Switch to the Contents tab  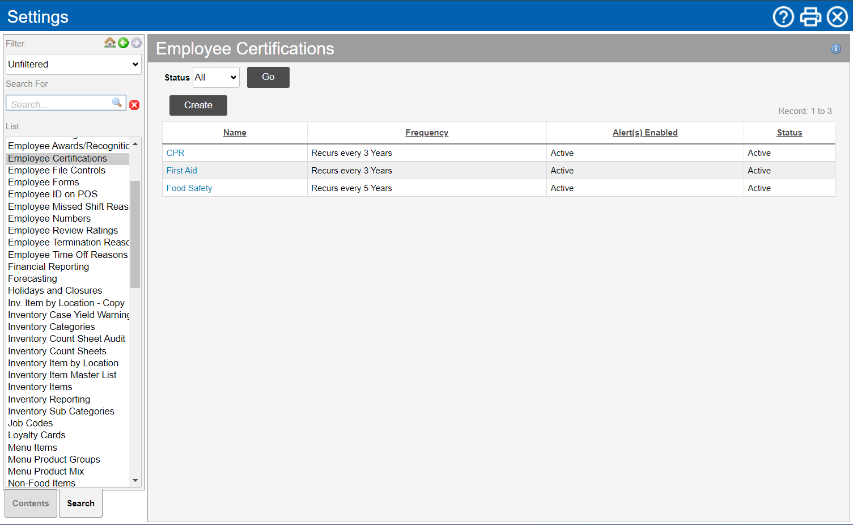point(31,503)
